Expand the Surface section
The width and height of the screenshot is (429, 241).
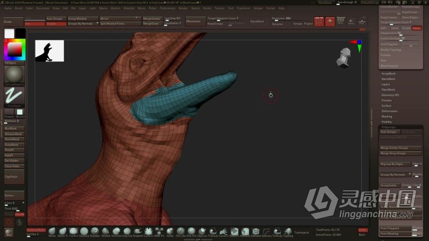tap(386, 105)
